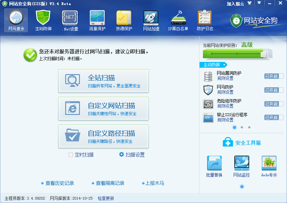Click the 网马库版本:2014-10-25 status text
Viewport: 287px width, 203px height.
tap(71, 198)
